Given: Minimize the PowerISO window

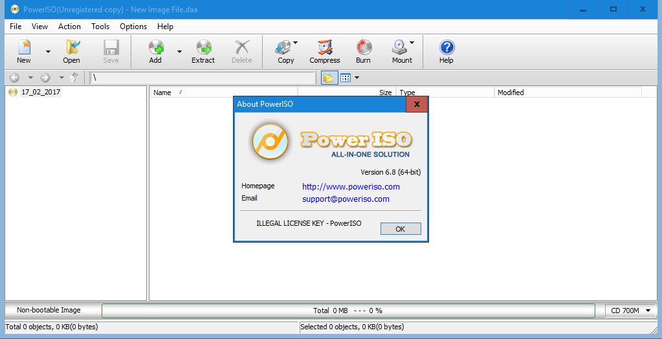Looking at the screenshot, I should pyautogui.click(x=583, y=9).
